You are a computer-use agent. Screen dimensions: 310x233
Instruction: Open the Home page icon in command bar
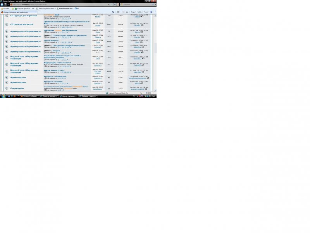pos(113,12)
